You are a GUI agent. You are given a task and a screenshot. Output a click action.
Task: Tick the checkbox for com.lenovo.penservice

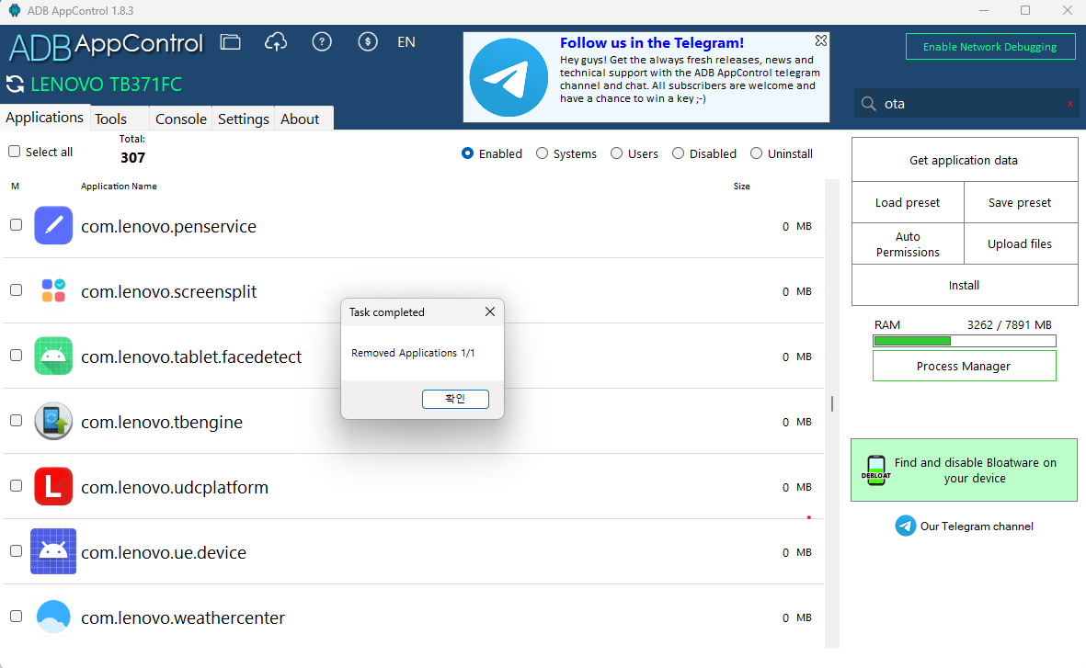click(16, 225)
